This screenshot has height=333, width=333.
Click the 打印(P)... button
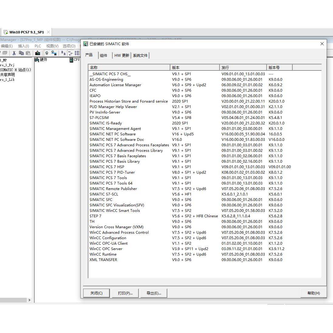pos(125,293)
